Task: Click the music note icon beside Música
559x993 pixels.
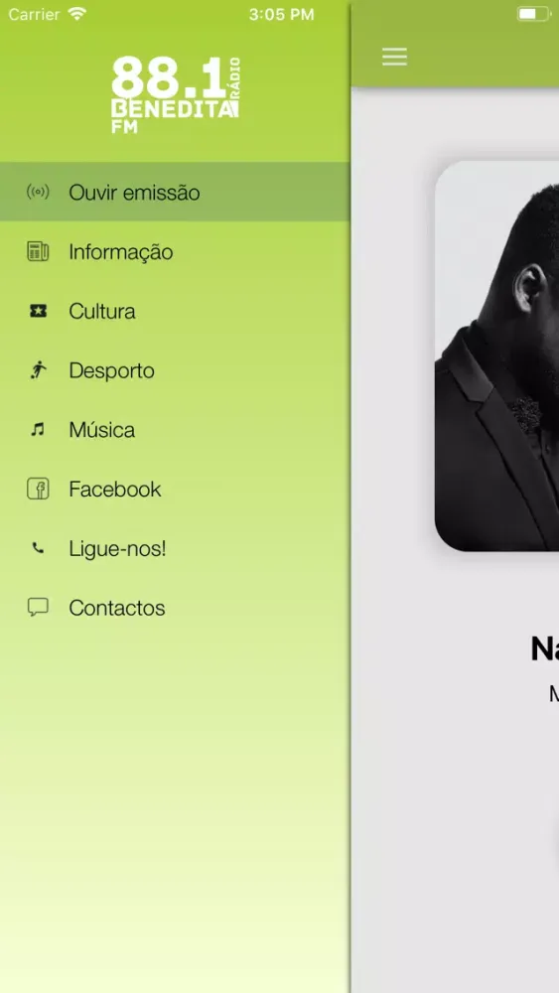Action: tap(38, 430)
